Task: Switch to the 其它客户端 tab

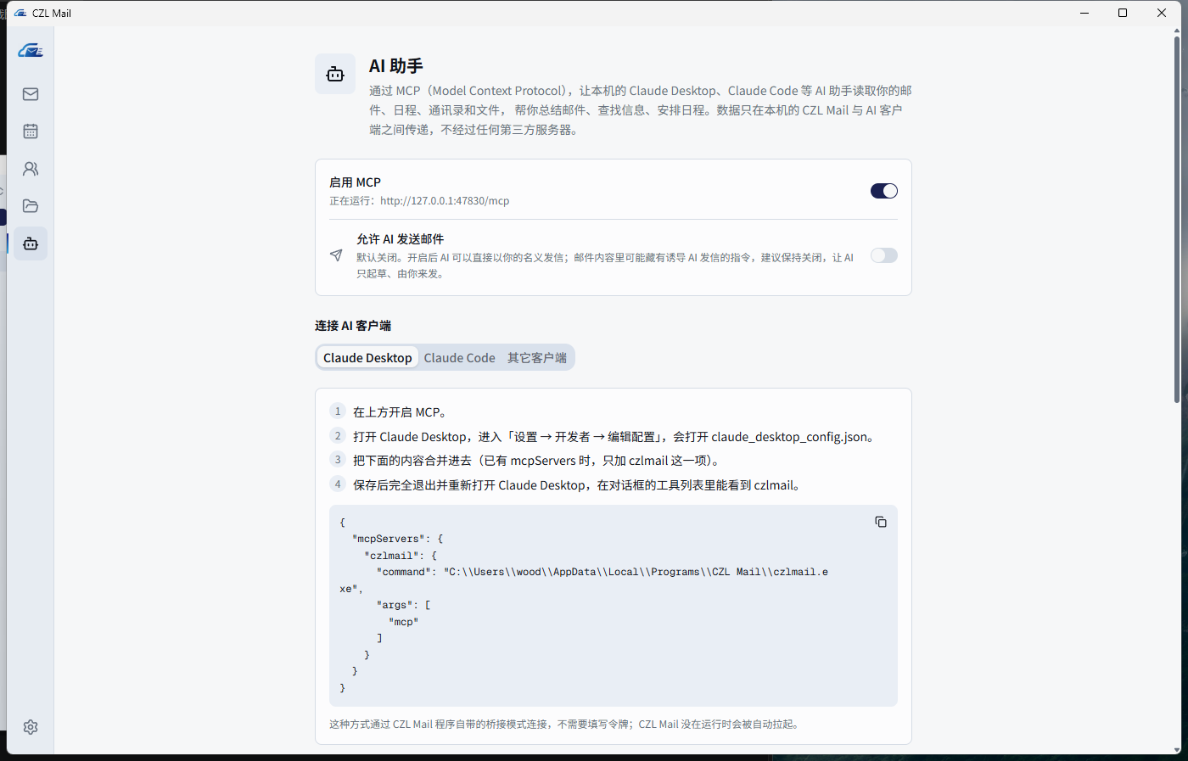Action: click(537, 358)
